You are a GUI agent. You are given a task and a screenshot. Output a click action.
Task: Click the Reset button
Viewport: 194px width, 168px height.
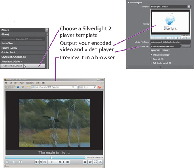point(166,51)
